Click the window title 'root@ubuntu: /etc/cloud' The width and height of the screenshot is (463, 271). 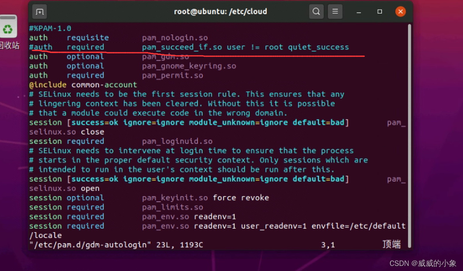click(220, 11)
